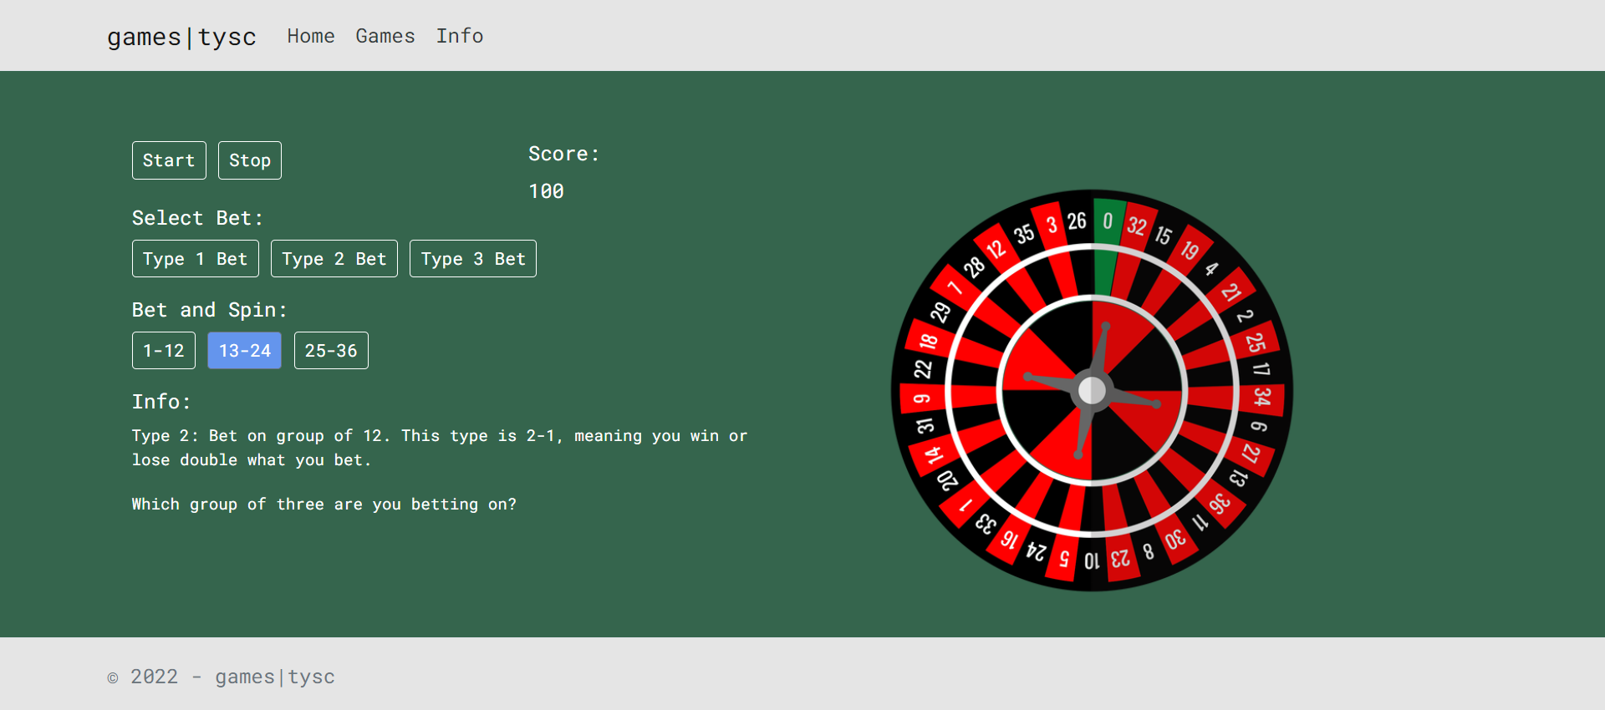Click the red 5 pocket on the wheel
The height and width of the screenshot is (710, 1605).
click(x=1064, y=559)
